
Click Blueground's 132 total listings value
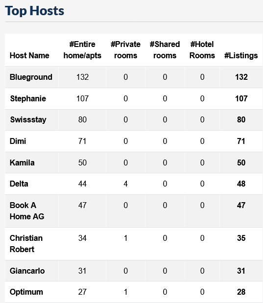point(241,77)
